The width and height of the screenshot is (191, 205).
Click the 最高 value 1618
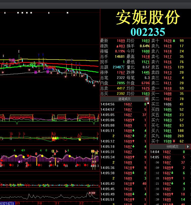146,56
